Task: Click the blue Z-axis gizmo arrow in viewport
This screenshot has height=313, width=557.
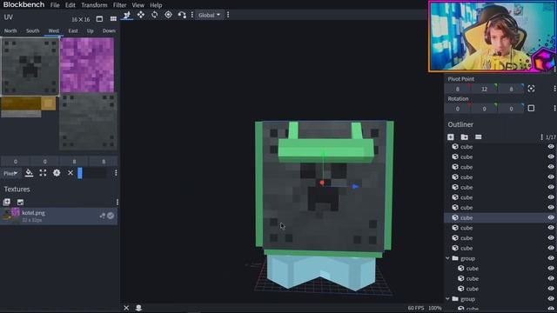Action: tap(355, 186)
